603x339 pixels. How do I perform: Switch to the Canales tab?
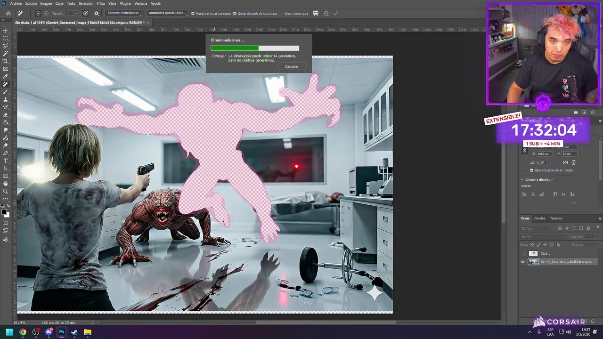coord(539,218)
